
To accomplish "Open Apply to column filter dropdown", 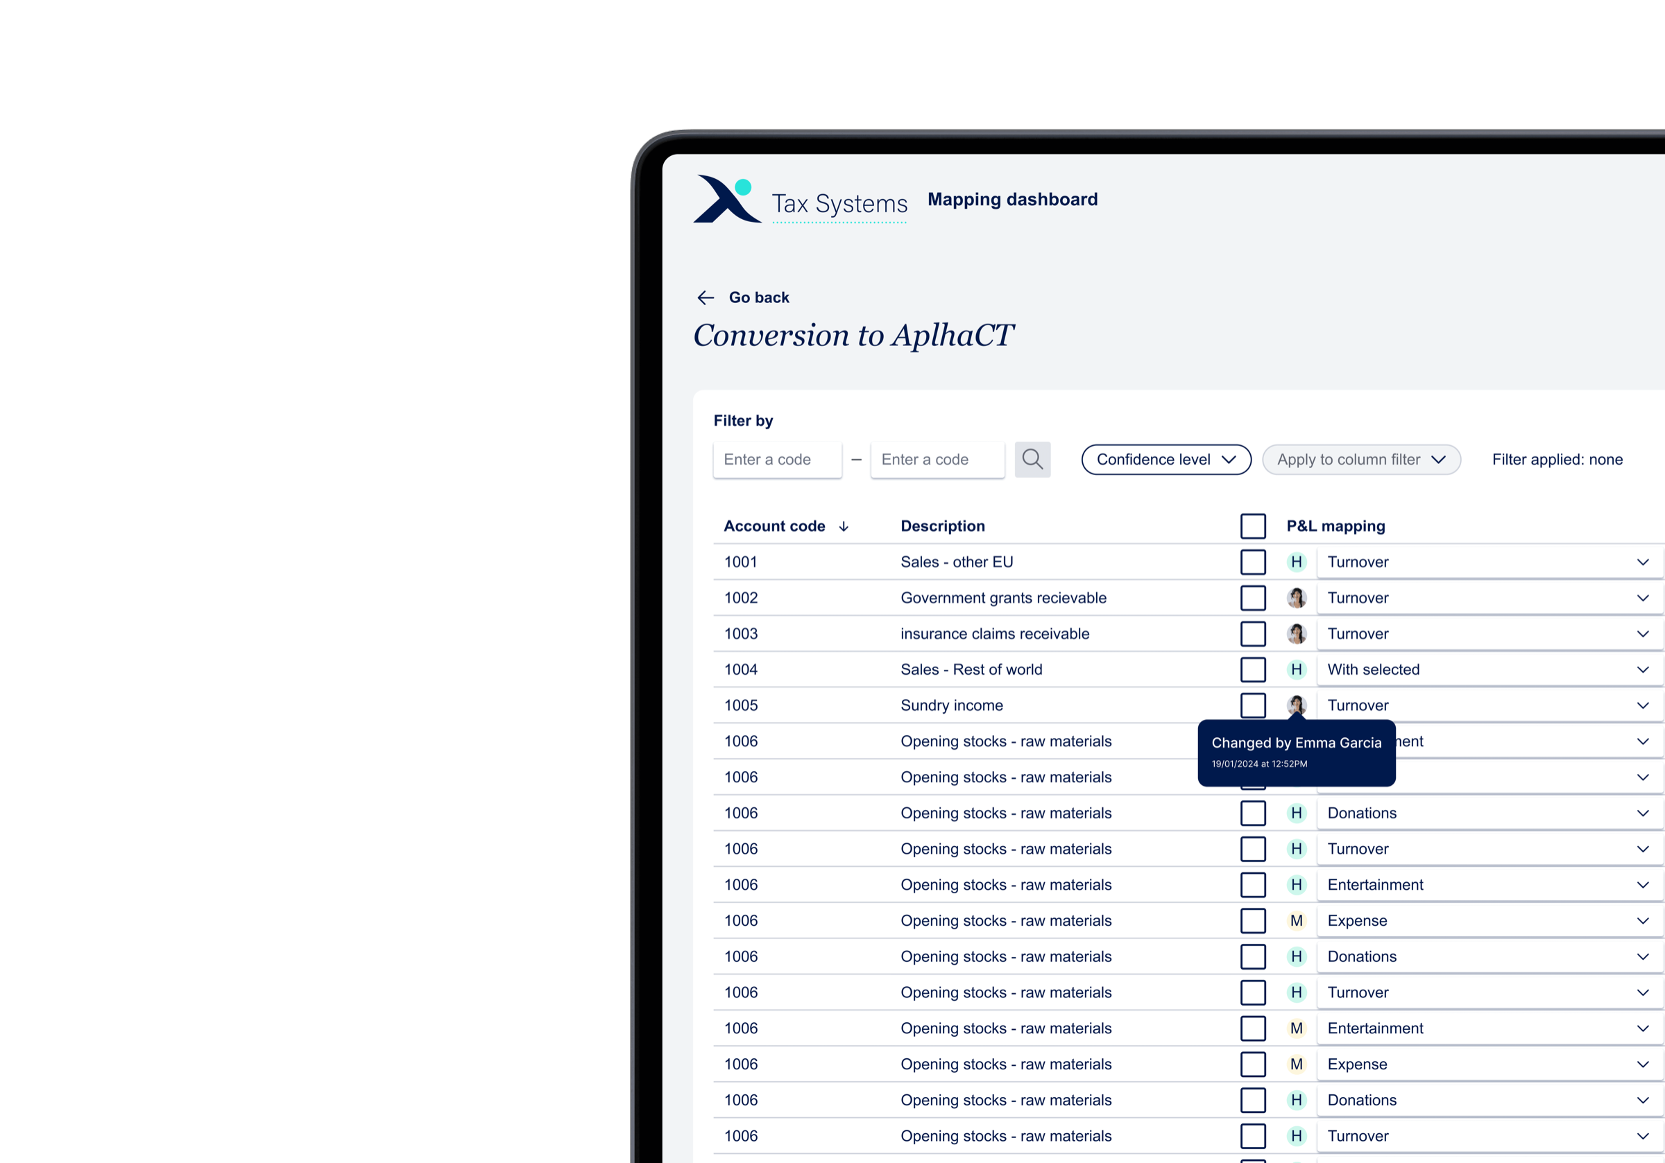I will point(1360,459).
